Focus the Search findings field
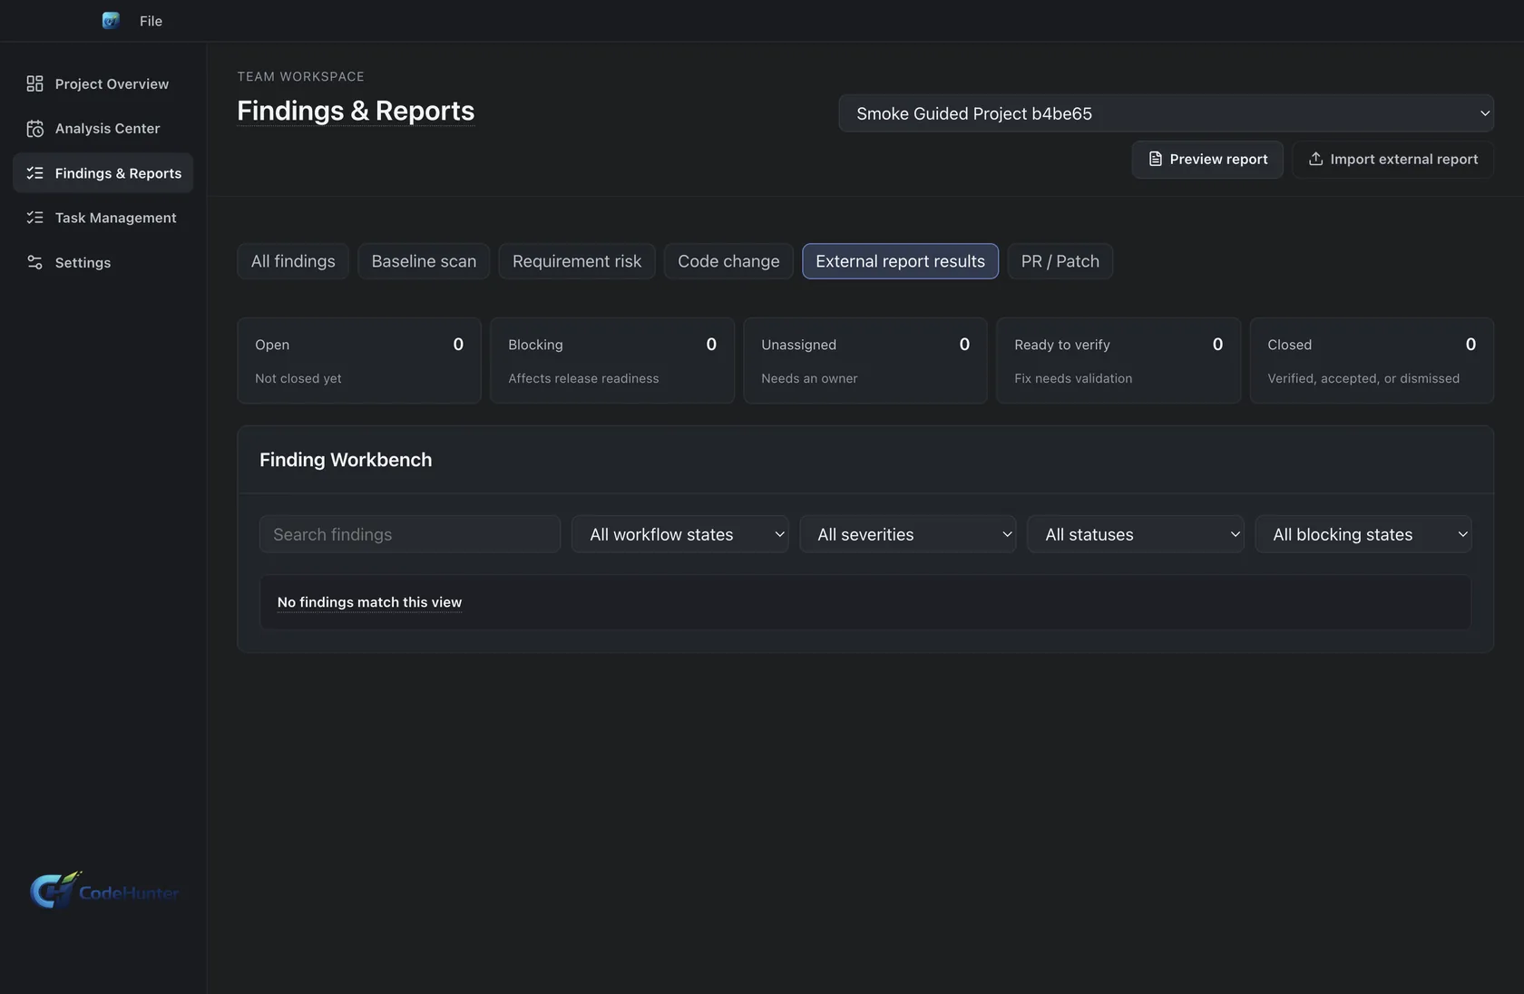 click(410, 534)
